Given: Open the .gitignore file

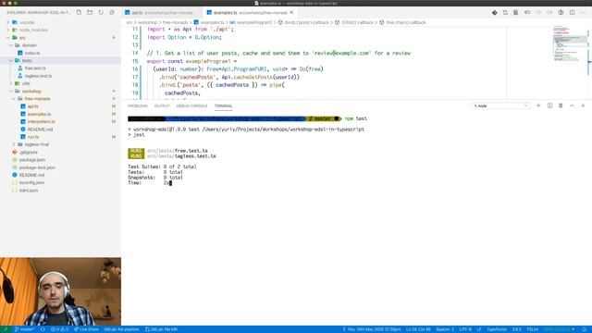Looking at the screenshot, I should tap(29, 152).
